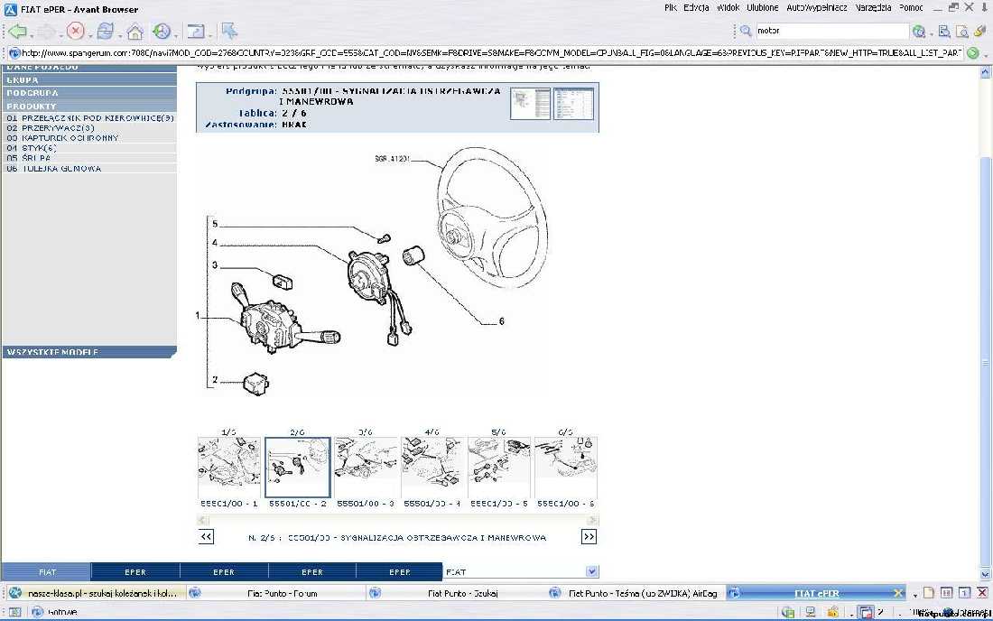Open the address bar dropdown arrow
Image resolution: width=993 pixels, height=621 pixels.
(x=986, y=54)
